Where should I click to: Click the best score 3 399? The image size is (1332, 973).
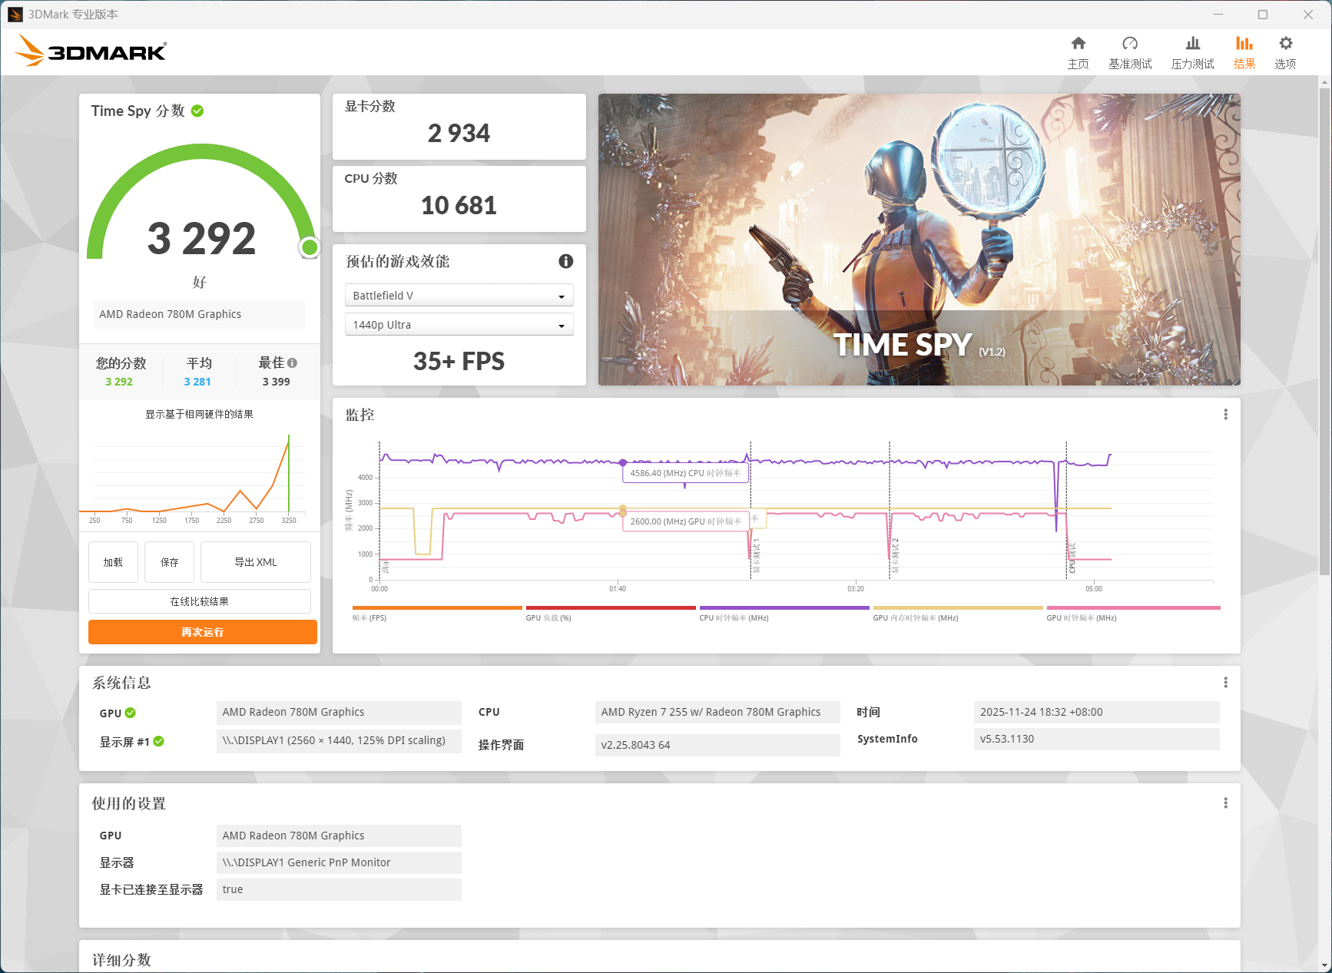[x=277, y=382]
